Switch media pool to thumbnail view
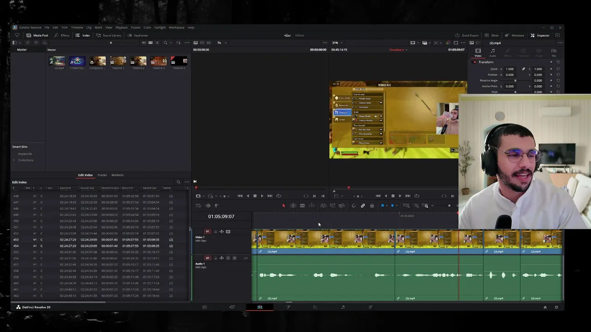591x332 pixels. click(150, 43)
